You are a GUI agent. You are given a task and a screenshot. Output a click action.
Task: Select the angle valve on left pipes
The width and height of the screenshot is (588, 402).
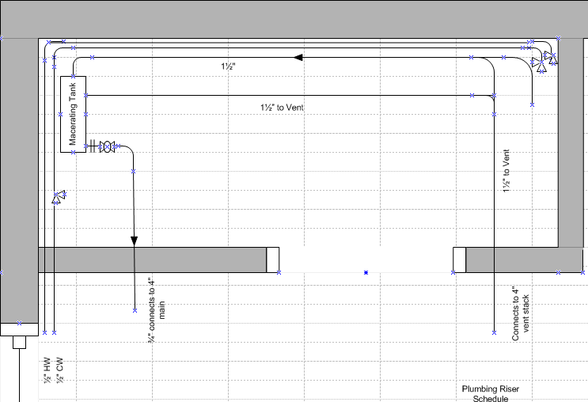pyautogui.click(x=59, y=197)
